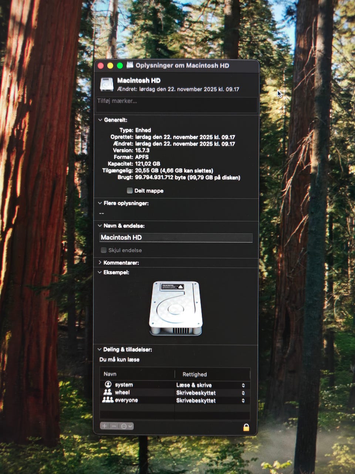Image resolution: width=355 pixels, height=474 pixels.
Task: Click the system user icon in permissions
Action: 108,384
